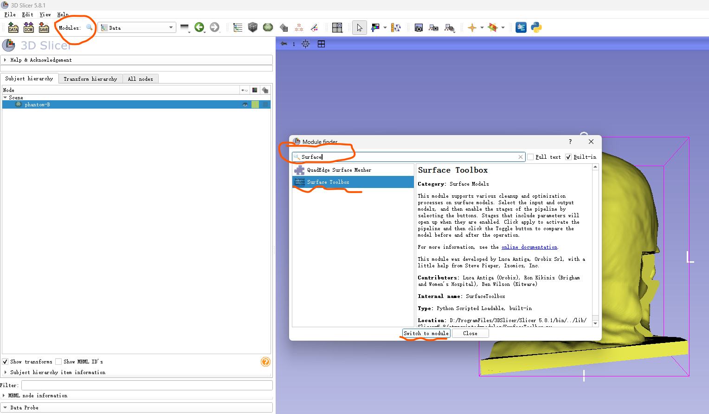Collapse the Data Probe section
This screenshot has width=709, height=414.
point(136,408)
